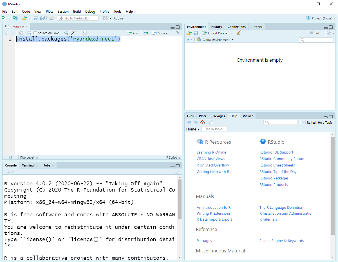338x262 pixels.
Task: Switch to the Packages tab
Action: tap(218, 116)
